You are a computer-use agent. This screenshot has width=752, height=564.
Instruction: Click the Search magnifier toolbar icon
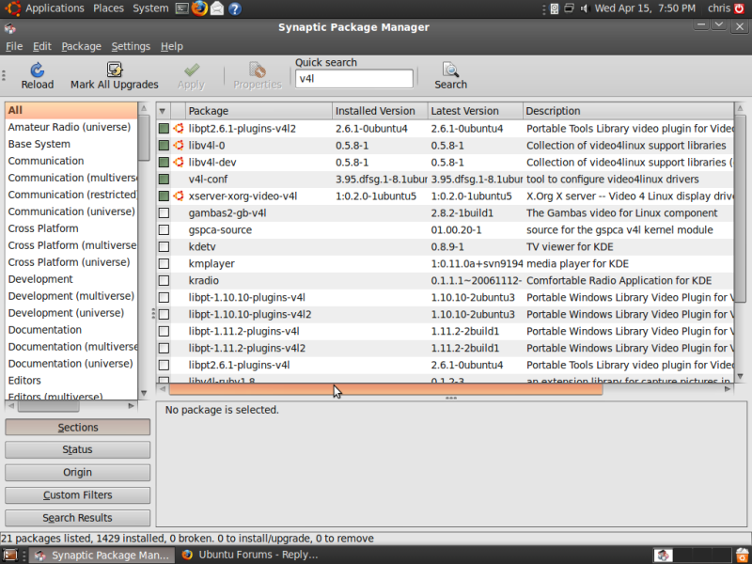coord(450,70)
